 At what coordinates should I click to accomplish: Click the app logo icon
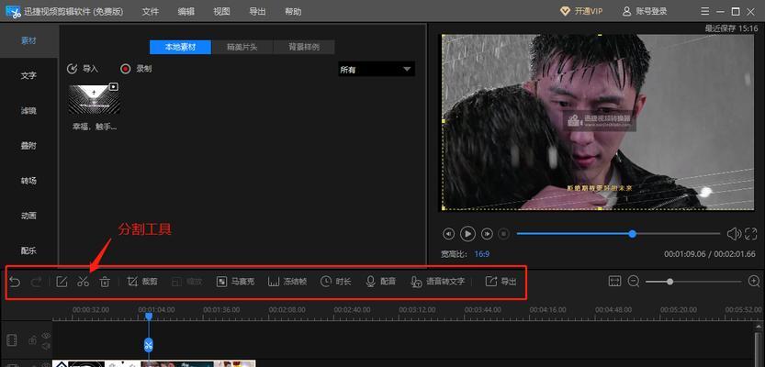tap(13, 11)
